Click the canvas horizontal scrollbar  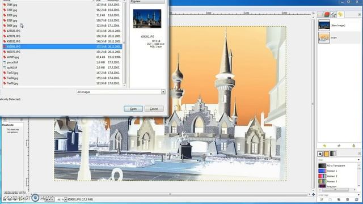pyautogui.click(x=170, y=194)
